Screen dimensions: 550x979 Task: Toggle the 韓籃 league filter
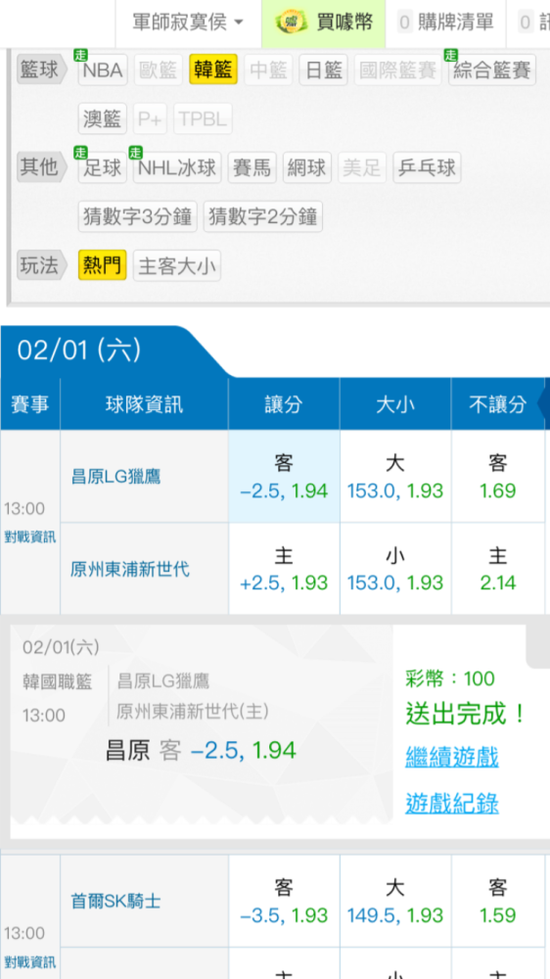coord(213,70)
